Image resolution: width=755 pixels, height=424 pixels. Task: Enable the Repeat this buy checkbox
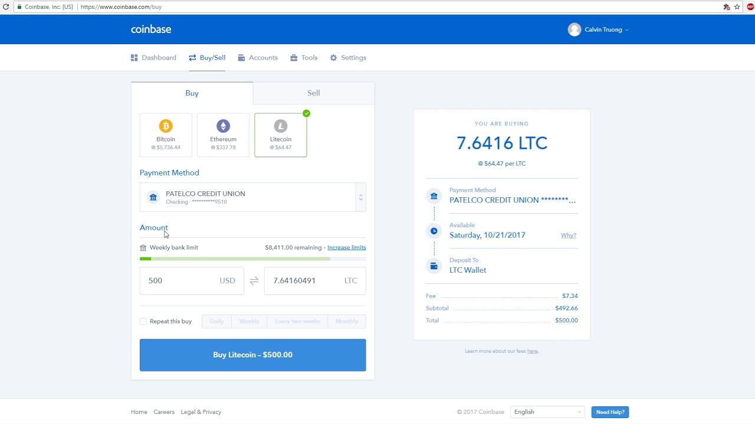click(x=143, y=322)
